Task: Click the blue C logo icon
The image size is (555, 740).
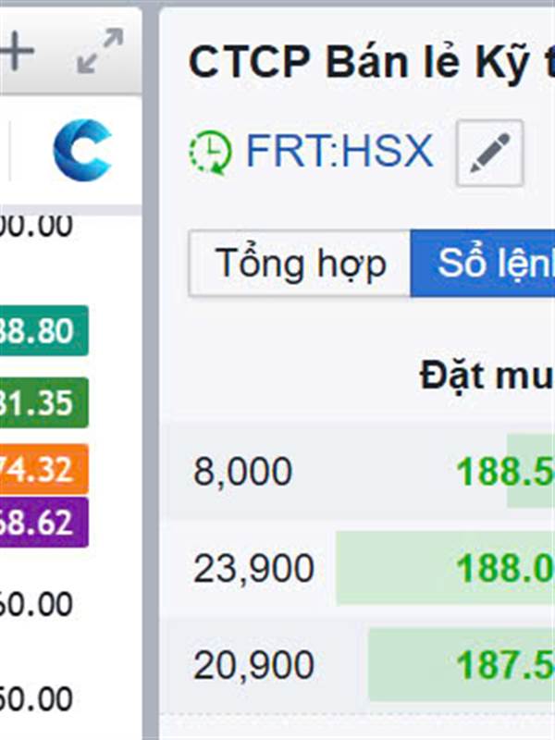Action: pyautogui.click(x=82, y=150)
